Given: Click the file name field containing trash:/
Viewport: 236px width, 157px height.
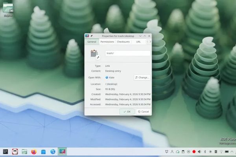Looking at the screenshot, I should tap(128, 53).
